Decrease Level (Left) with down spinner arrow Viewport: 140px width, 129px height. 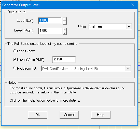click(x=65, y=23)
